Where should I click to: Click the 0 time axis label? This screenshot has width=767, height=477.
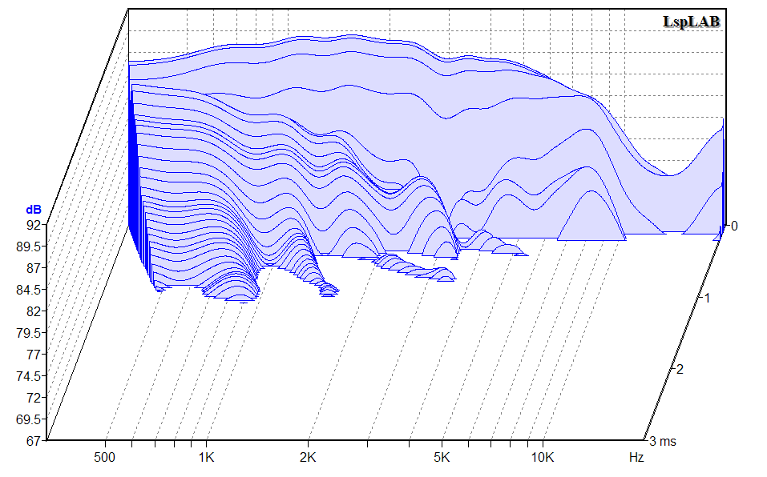734,226
